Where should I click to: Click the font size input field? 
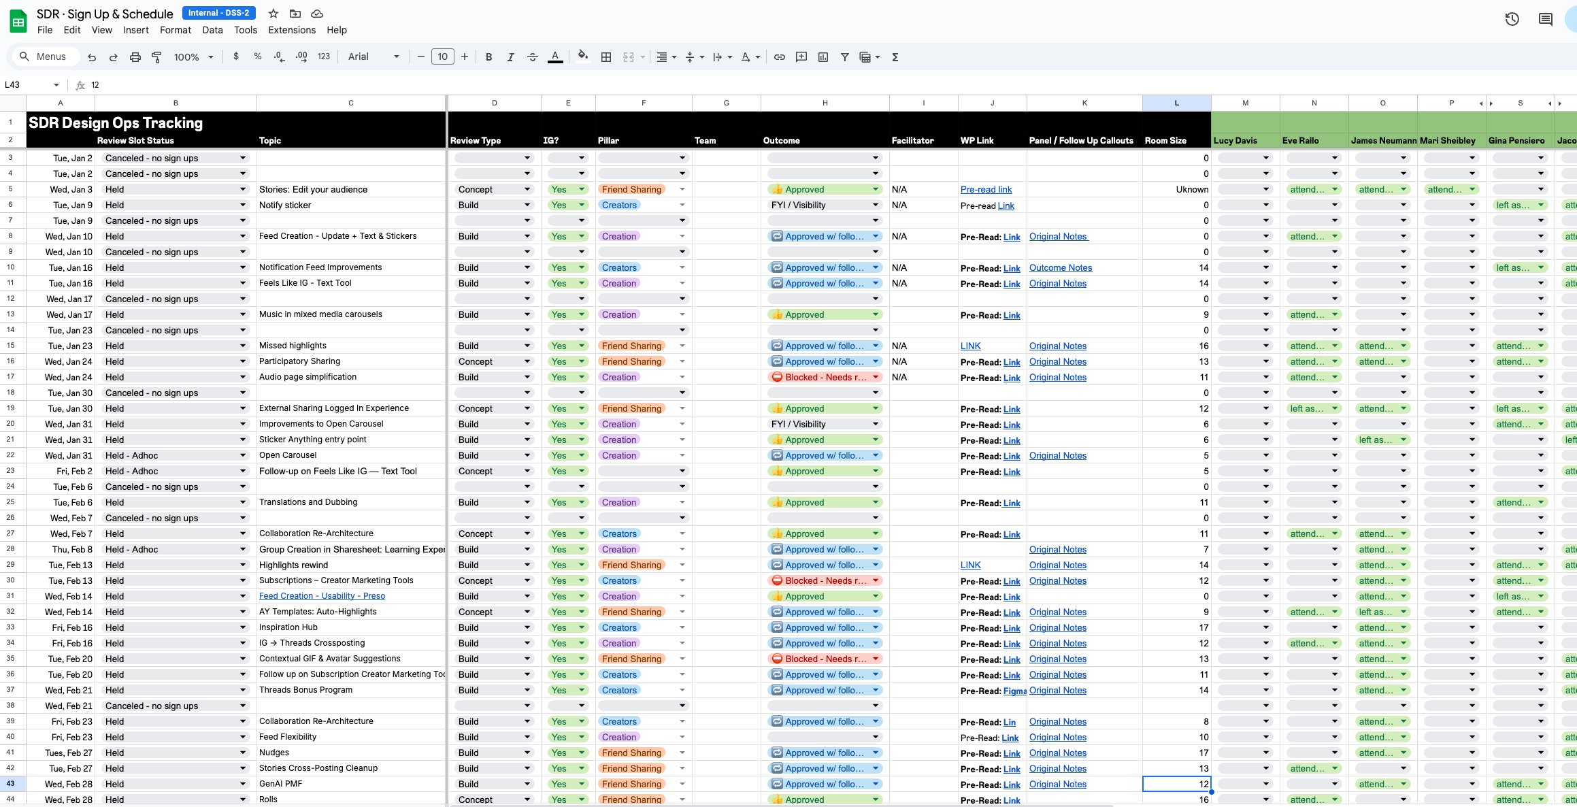tap(442, 57)
